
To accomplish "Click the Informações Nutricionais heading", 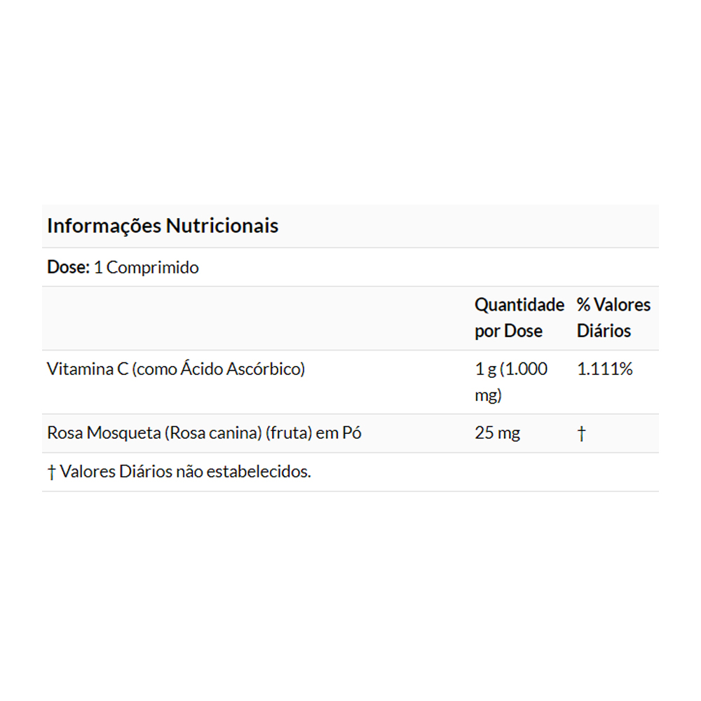I will [x=163, y=226].
